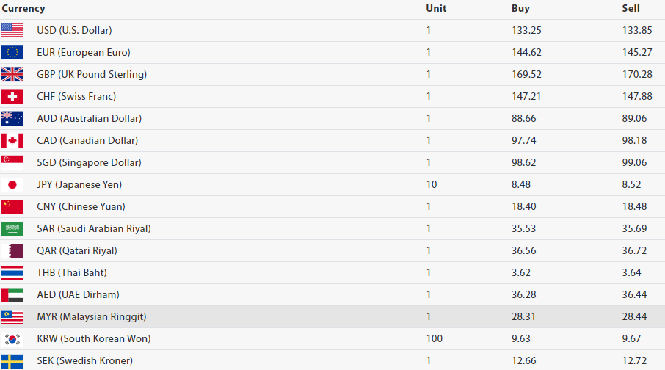This screenshot has width=665, height=370.
Task: Select the SGD (Singapore Dollar) label
Action: (x=89, y=162)
